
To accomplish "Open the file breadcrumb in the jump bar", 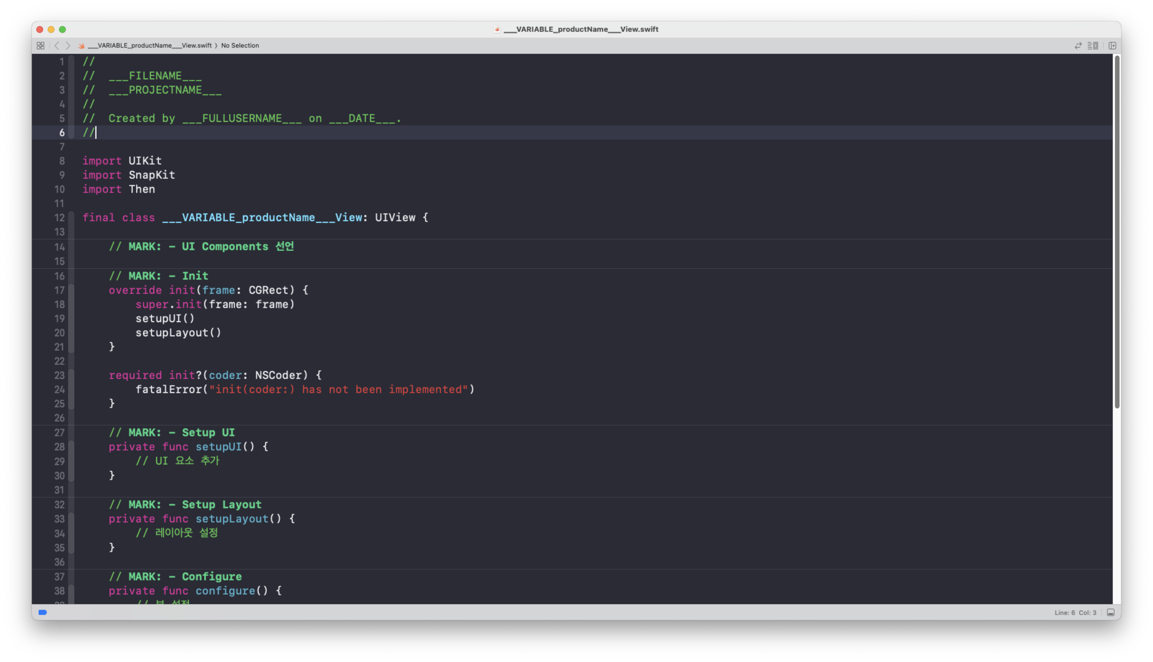I will tap(150, 45).
